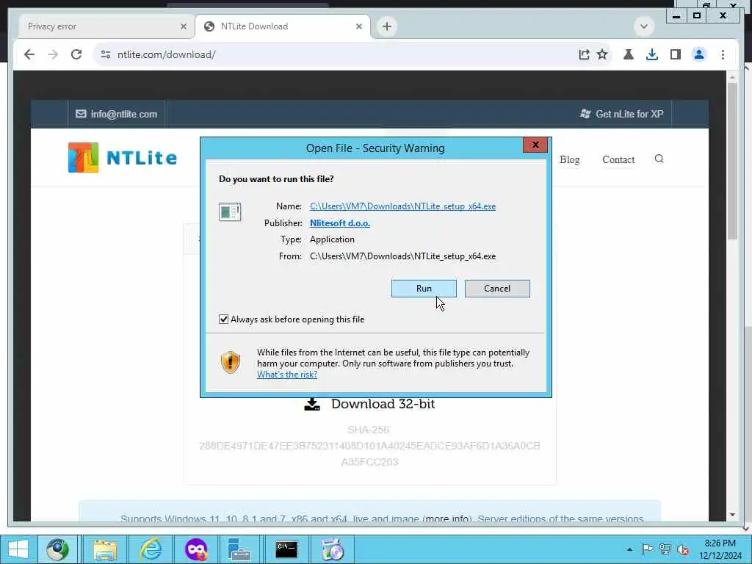752x564 pixels.
Task: Close the NTLite Download tab
Action: [x=358, y=26]
